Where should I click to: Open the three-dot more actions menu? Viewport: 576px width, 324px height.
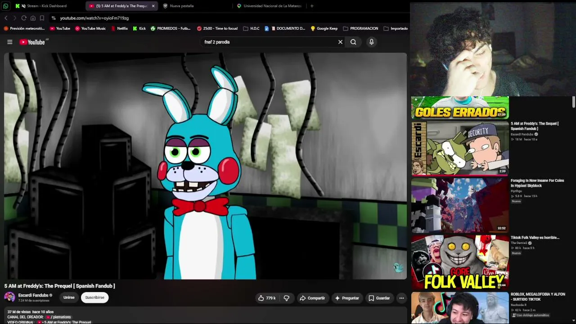pyautogui.click(x=401, y=298)
